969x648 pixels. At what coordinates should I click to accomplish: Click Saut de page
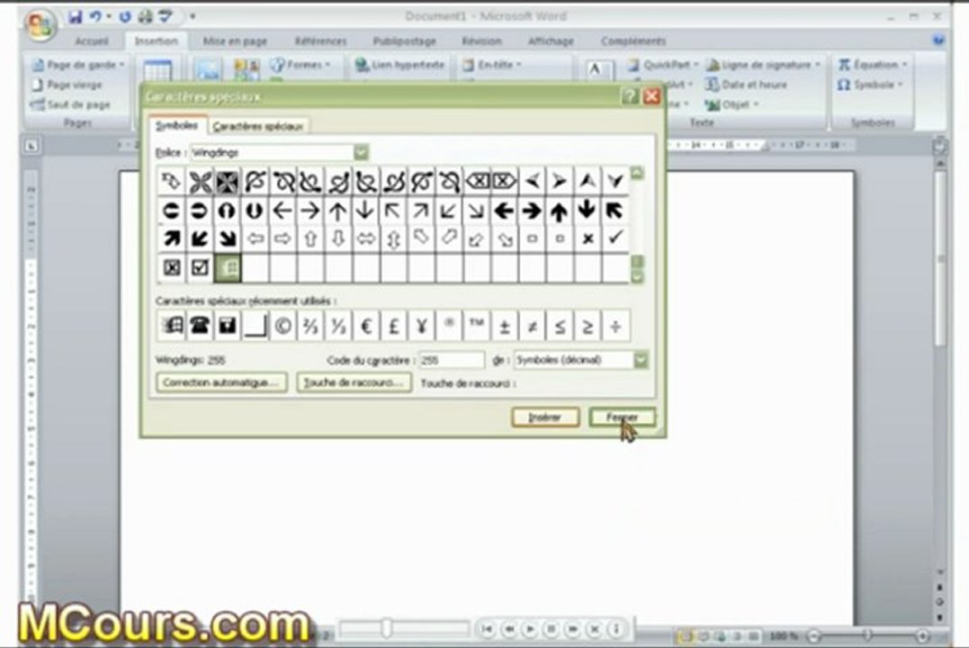tap(70, 104)
